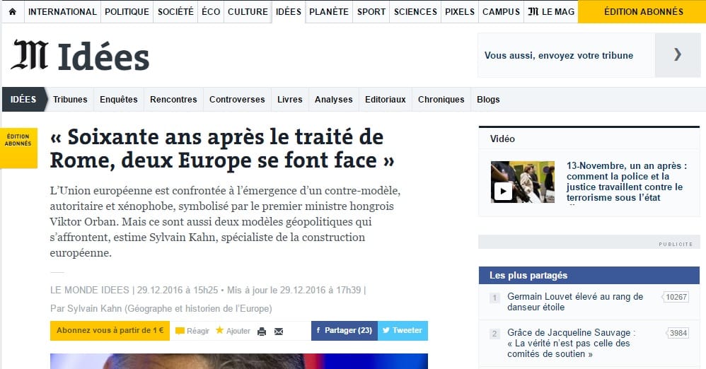The height and width of the screenshot is (369, 706).
Task: Click the article headline about traité de Rome
Action: point(222,148)
